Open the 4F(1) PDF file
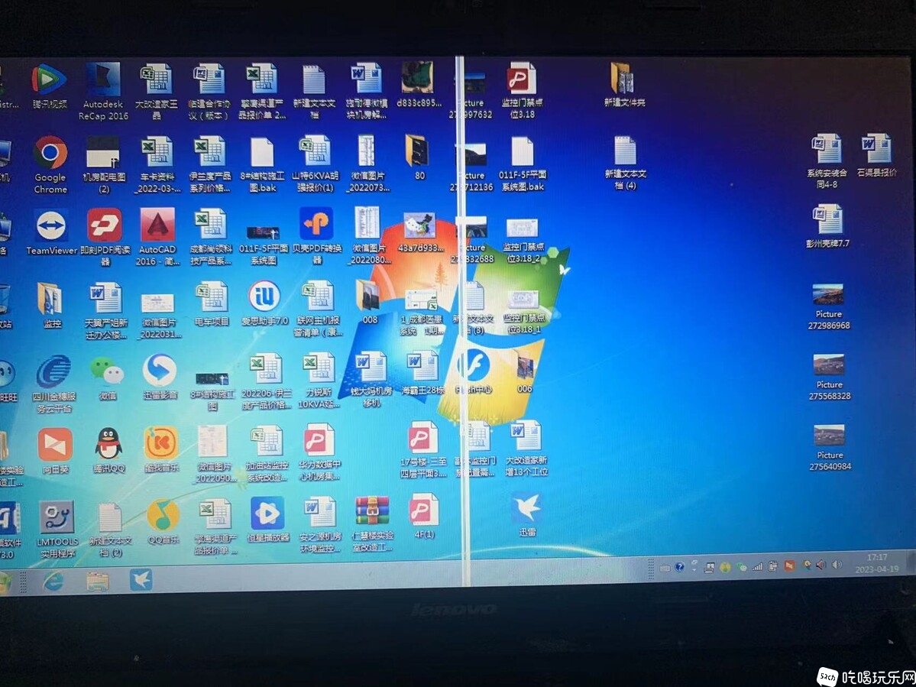The image size is (916, 687). 424,516
